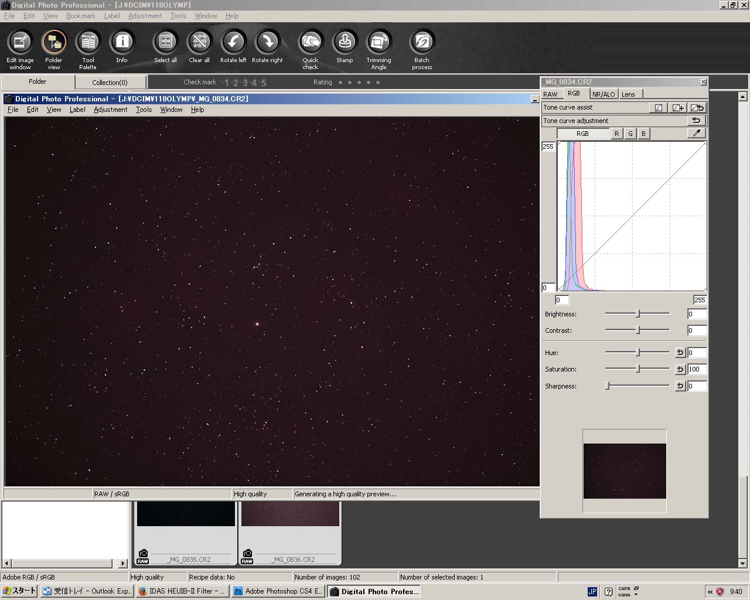Close the _MG_0834.CR2 tool palette
Screen dimensions: 750x600
(703, 82)
